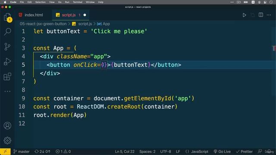
Task: Open remote window indicator in status bar
Action: point(5,152)
